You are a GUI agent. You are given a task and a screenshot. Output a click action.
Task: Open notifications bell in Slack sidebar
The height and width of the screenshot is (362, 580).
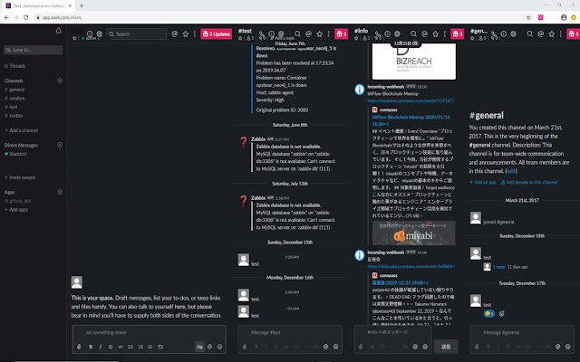click(58, 31)
